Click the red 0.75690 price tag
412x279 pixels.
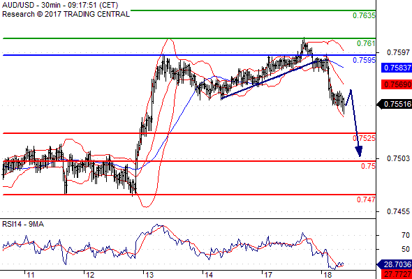click(x=397, y=84)
